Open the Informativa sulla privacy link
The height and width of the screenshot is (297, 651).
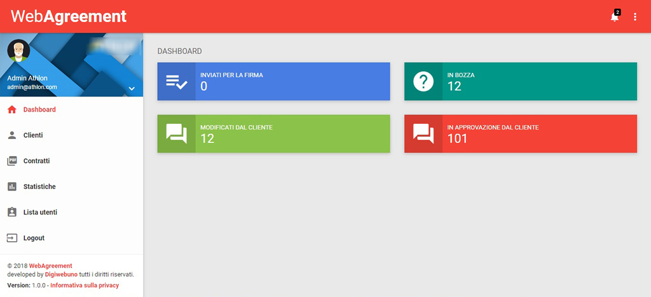click(85, 286)
